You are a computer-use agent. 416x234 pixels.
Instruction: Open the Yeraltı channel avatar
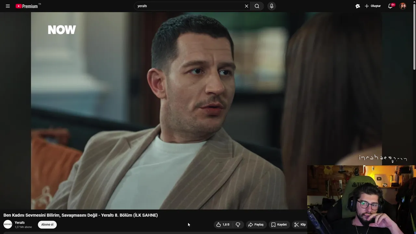(8, 224)
